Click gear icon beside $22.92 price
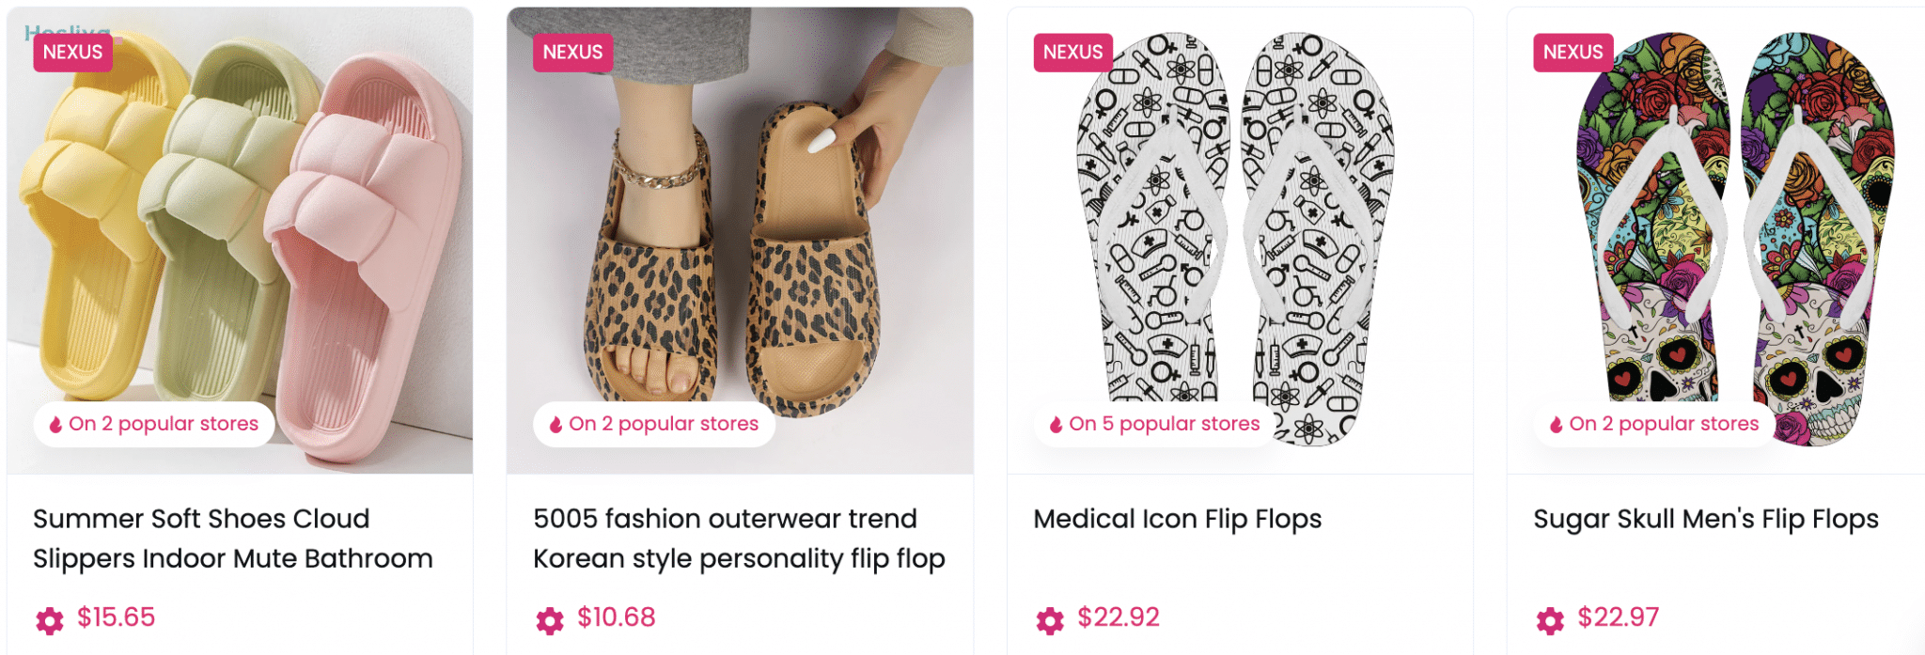Viewport: 1925px width, 655px height. coord(1050,620)
